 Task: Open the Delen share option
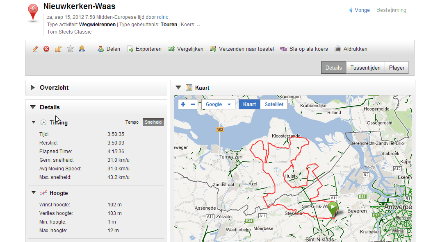pos(109,49)
